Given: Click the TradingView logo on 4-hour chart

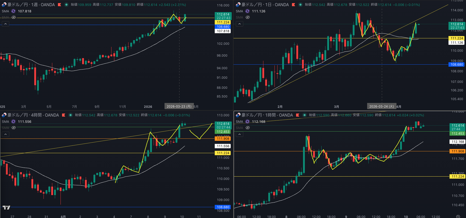Looking at the screenshot, I should pyautogui.click(x=6, y=207).
